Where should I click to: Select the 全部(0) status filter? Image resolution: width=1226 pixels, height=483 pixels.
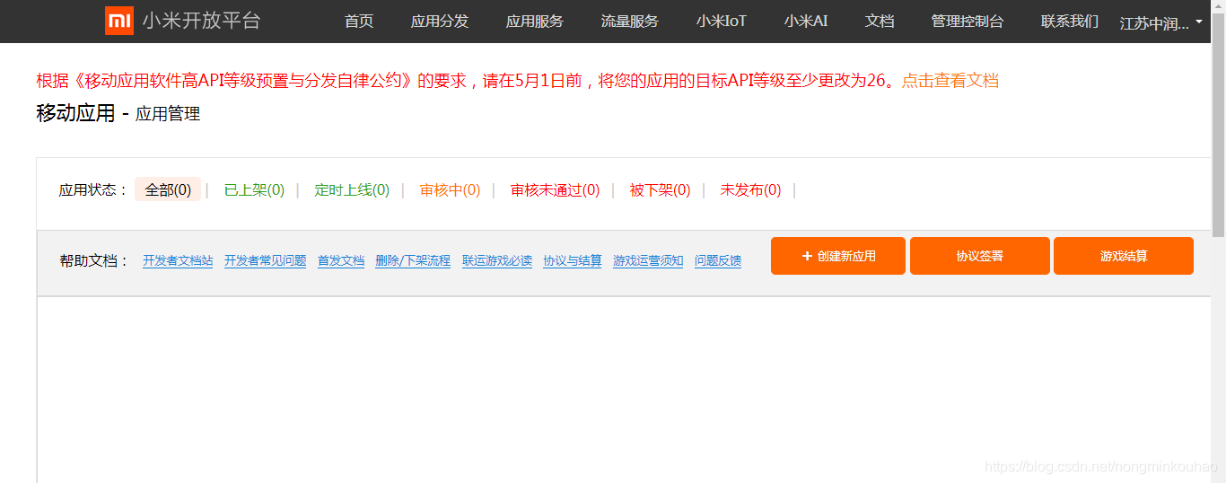(x=168, y=189)
